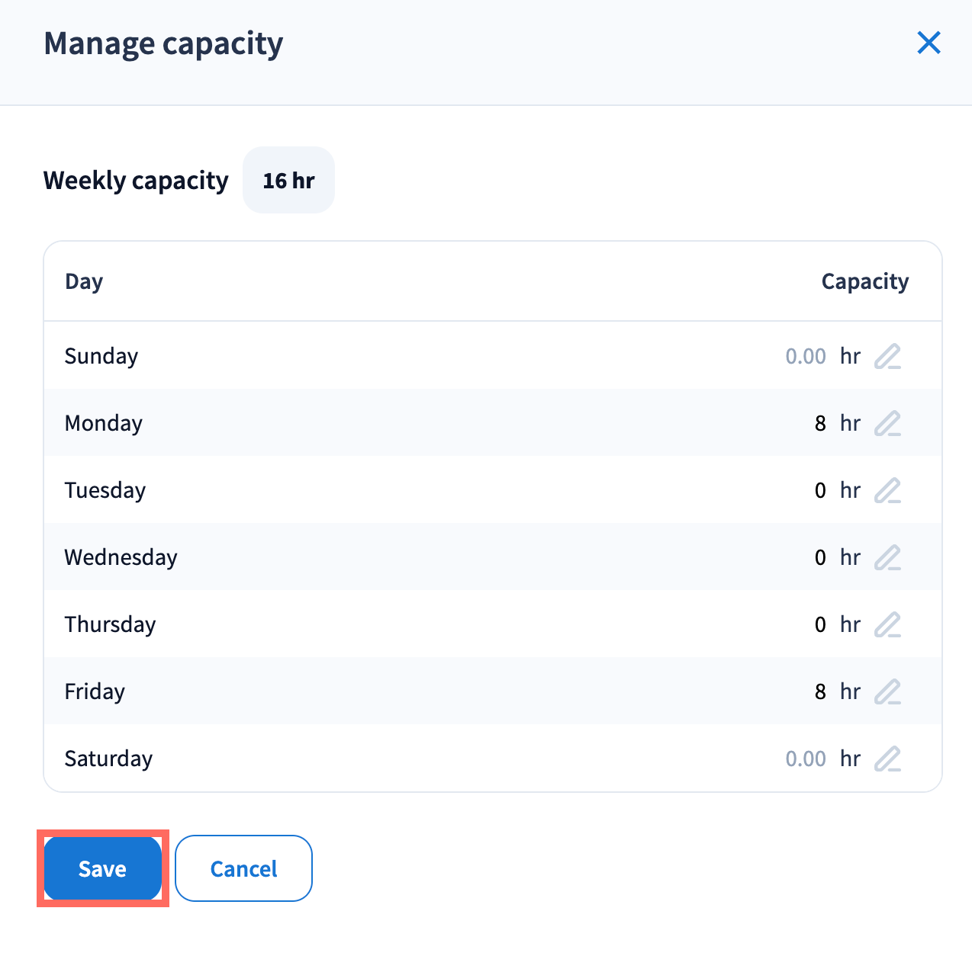Screen dimensions: 972x956
Task: Click the Saturday row pencil icon
Action: pyautogui.click(x=887, y=759)
